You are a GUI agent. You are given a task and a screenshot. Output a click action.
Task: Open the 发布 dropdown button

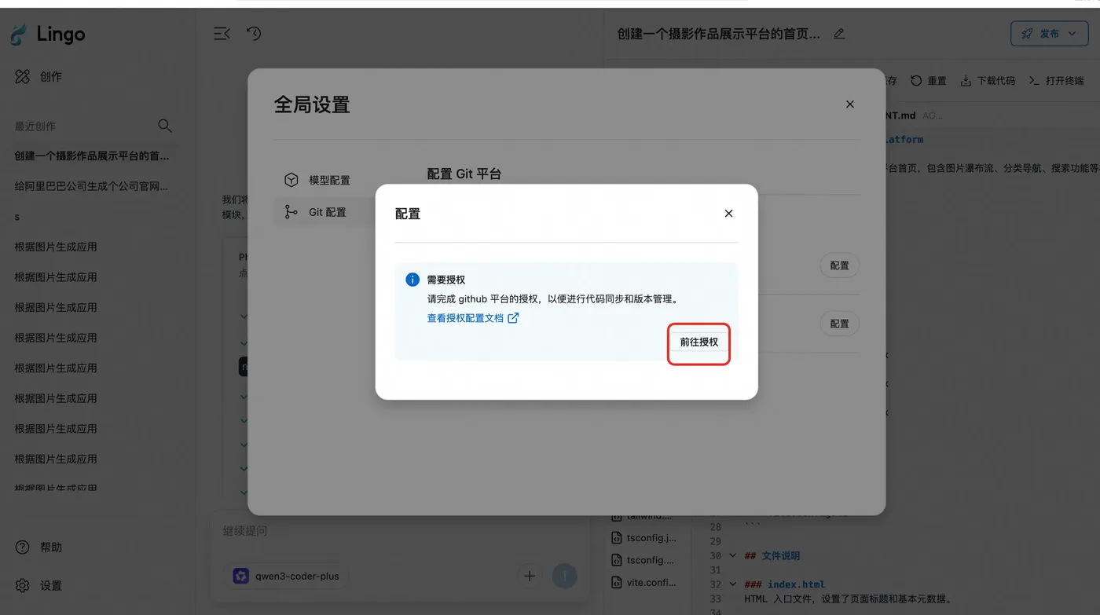(x=1050, y=34)
